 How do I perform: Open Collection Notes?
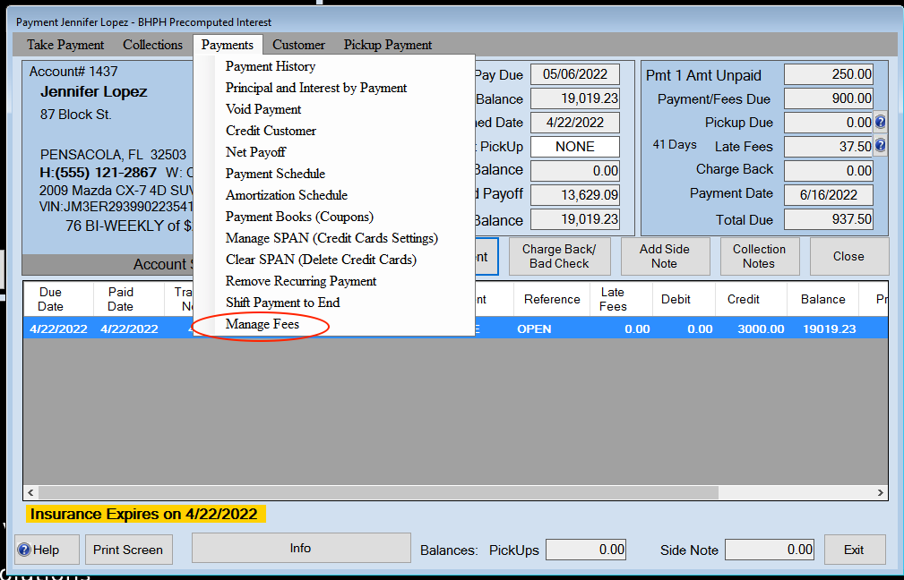pos(759,256)
